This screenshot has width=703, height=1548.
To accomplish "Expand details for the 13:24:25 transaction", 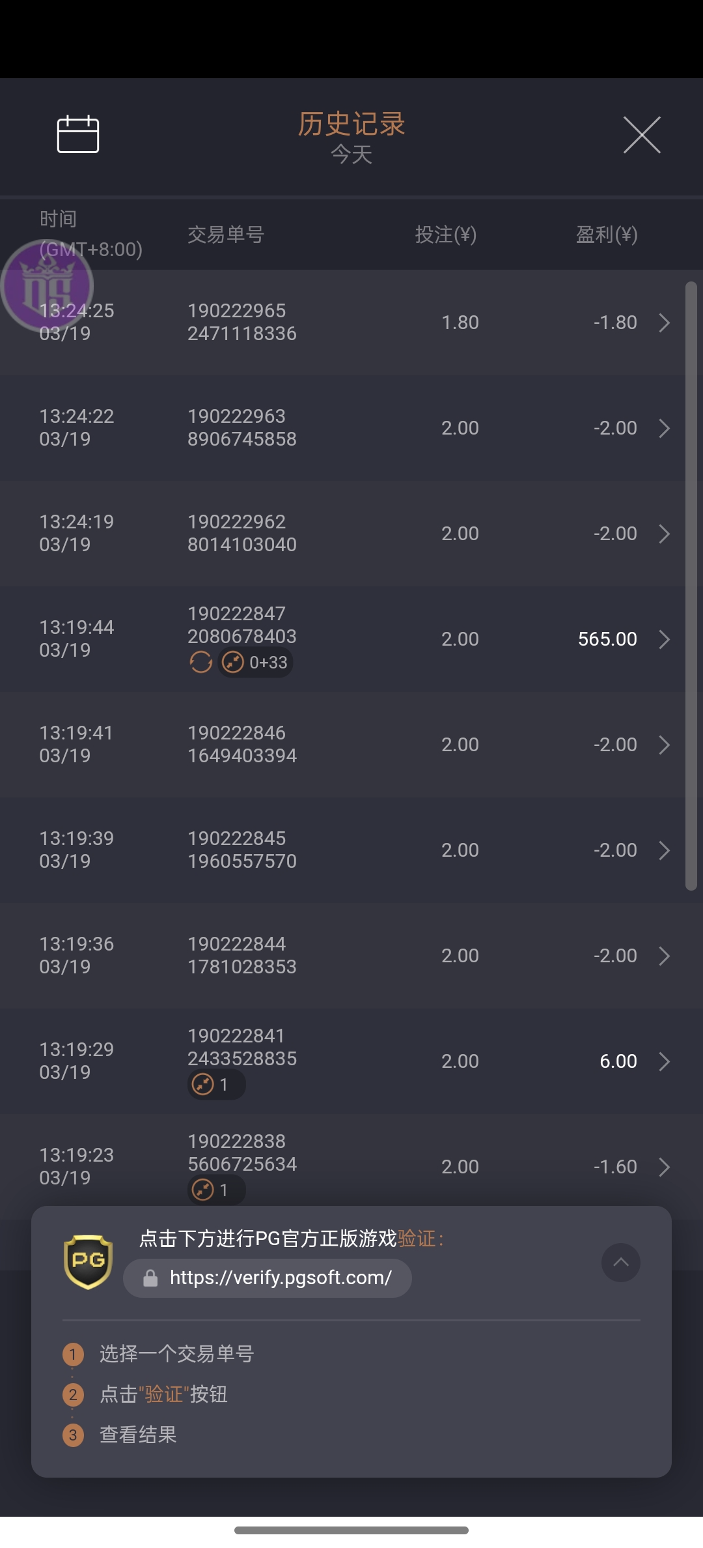I will tap(664, 322).
